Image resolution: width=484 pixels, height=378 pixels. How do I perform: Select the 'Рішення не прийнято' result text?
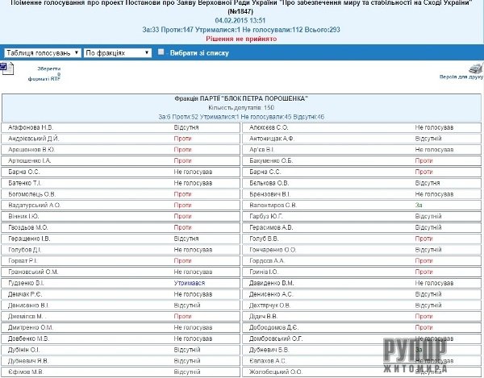(242, 38)
